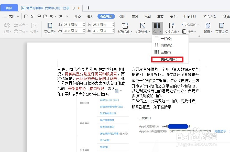Open 纸张方向 paper orientation menu
This screenshot has width=230, height=152.
(x=125, y=28)
